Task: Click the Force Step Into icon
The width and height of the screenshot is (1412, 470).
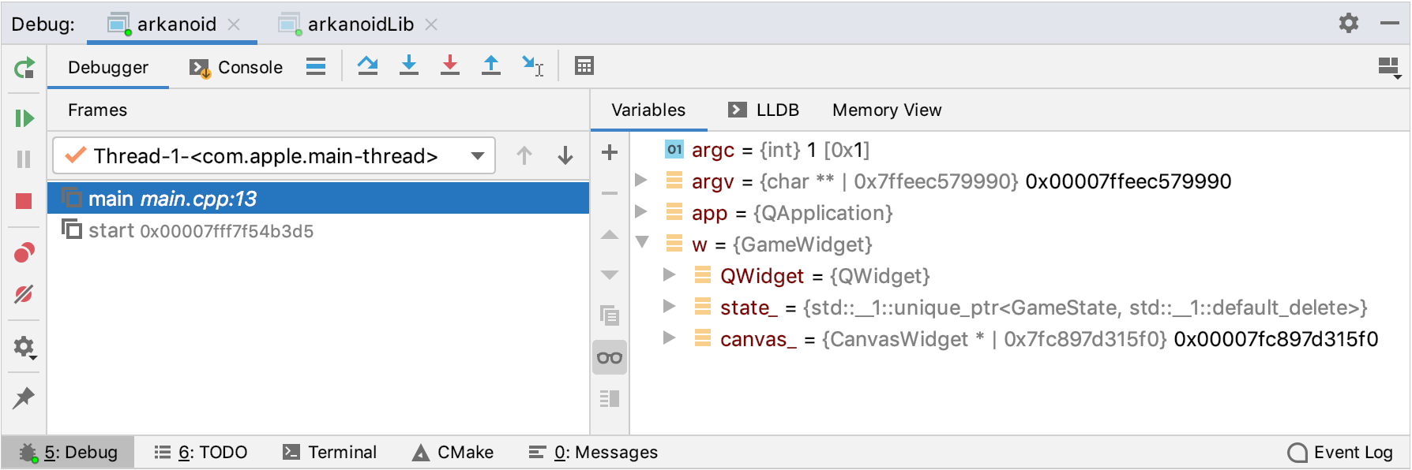Action: pos(449,66)
